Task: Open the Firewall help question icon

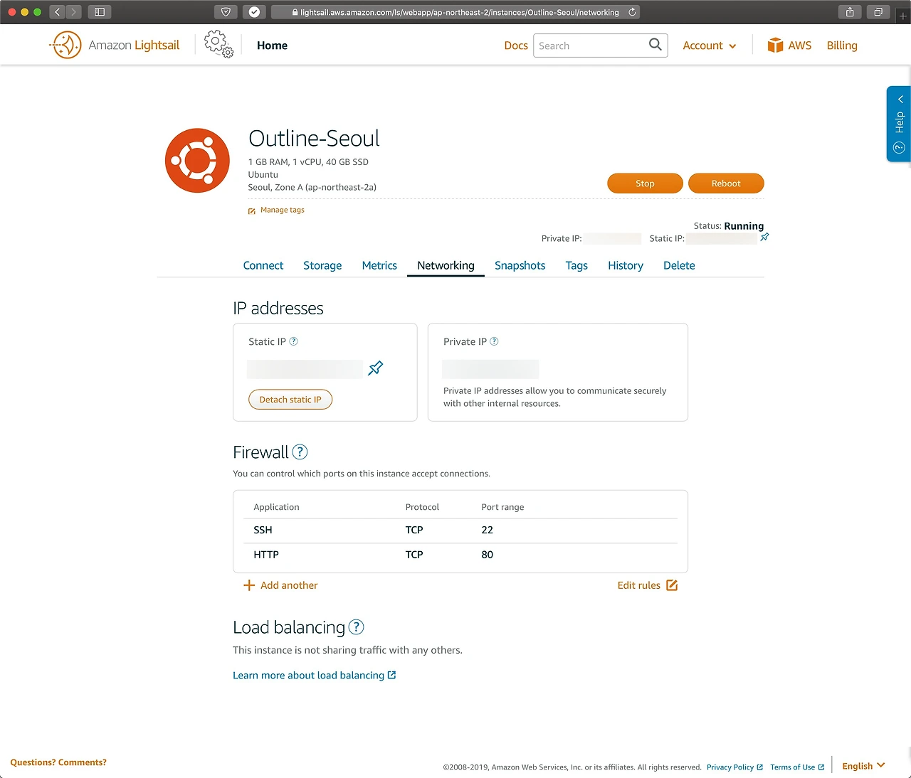Action: tap(300, 452)
